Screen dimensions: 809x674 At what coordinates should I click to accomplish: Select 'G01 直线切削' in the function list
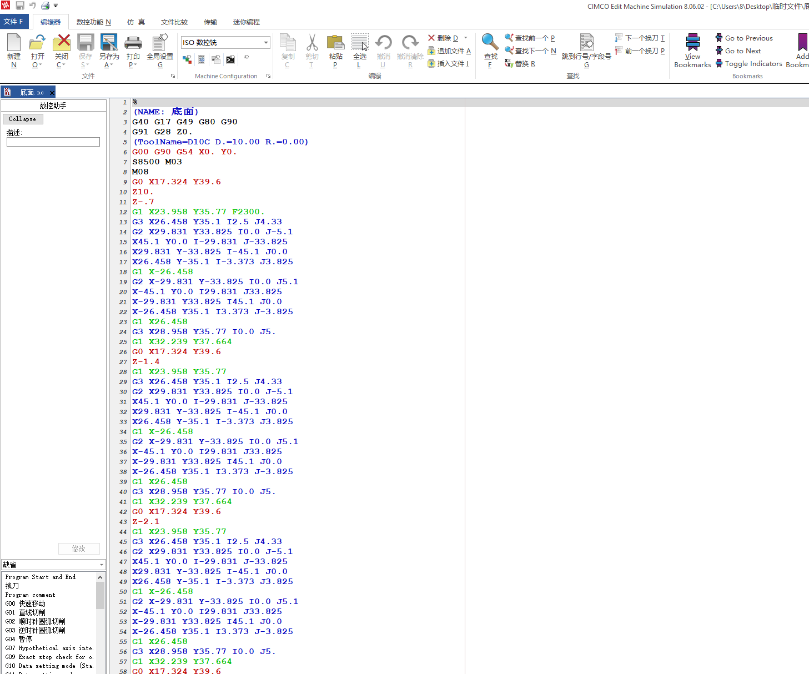[26, 612]
